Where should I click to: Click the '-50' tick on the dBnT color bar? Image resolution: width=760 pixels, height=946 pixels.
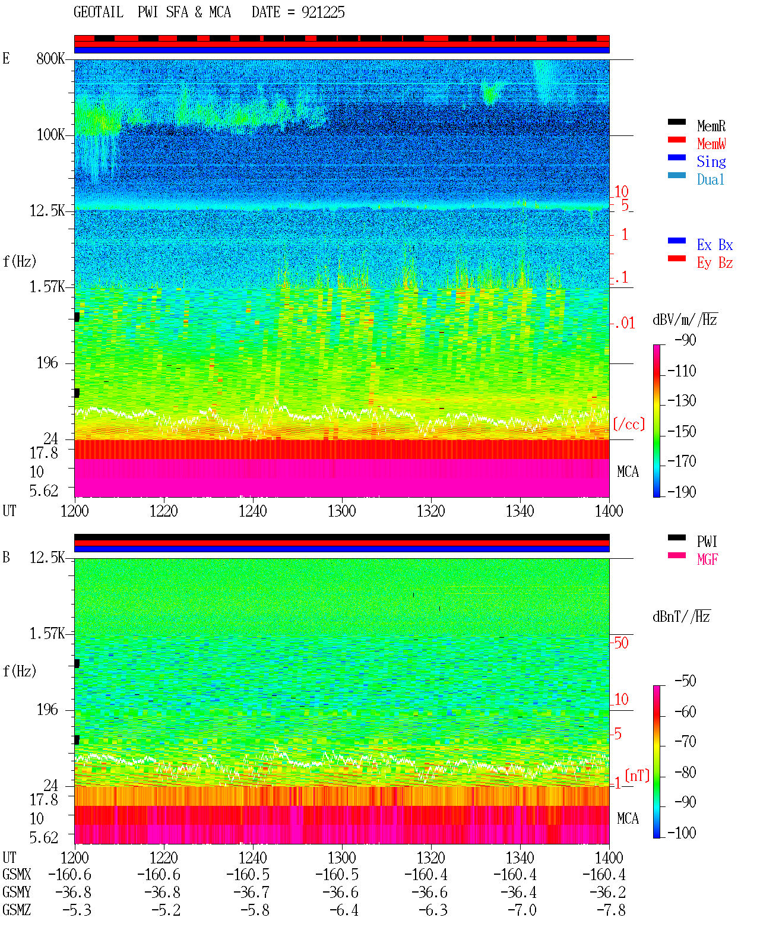pyautogui.click(x=686, y=681)
